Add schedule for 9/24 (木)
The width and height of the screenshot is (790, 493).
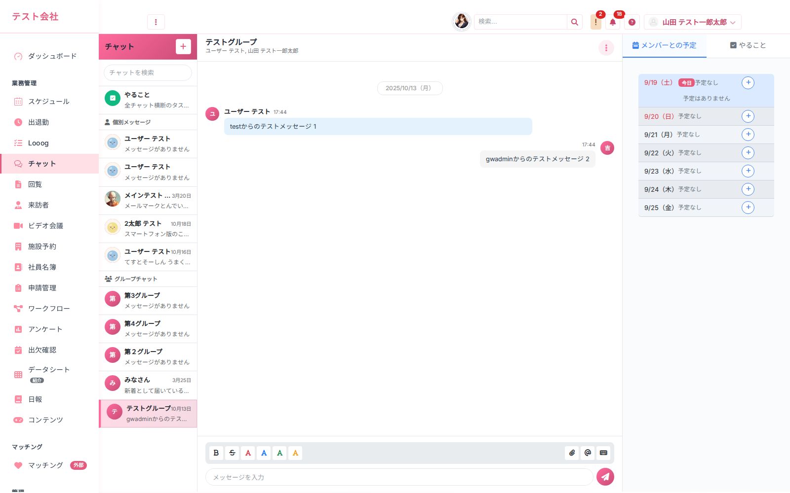(748, 189)
